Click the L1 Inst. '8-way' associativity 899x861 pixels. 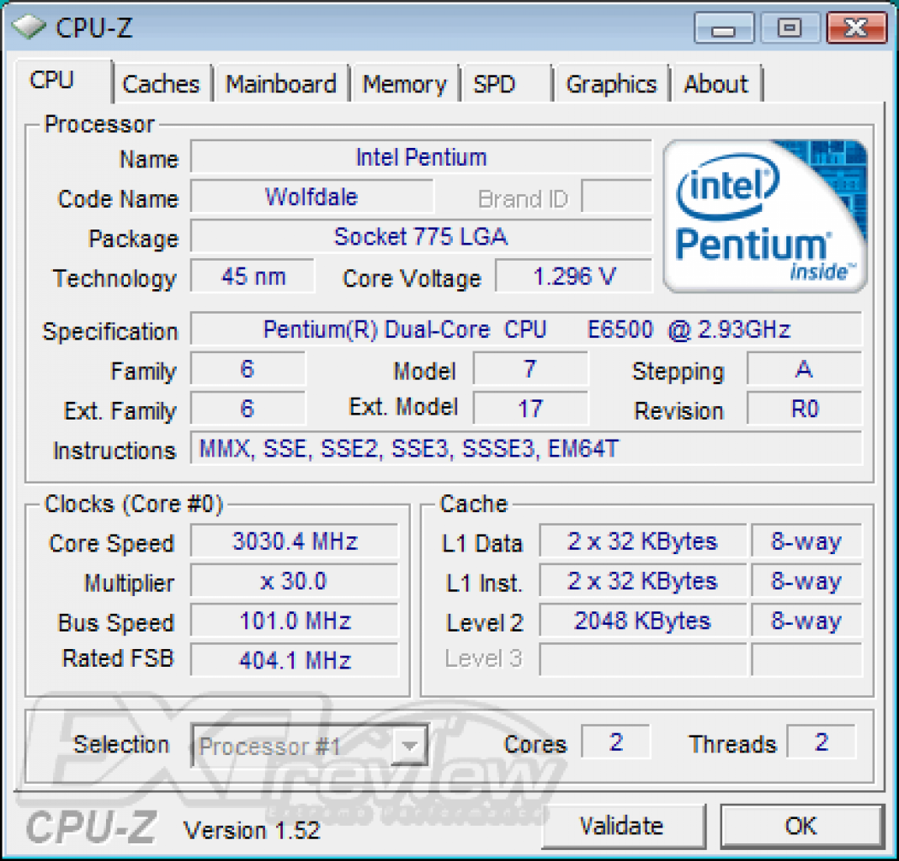coord(806,581)
